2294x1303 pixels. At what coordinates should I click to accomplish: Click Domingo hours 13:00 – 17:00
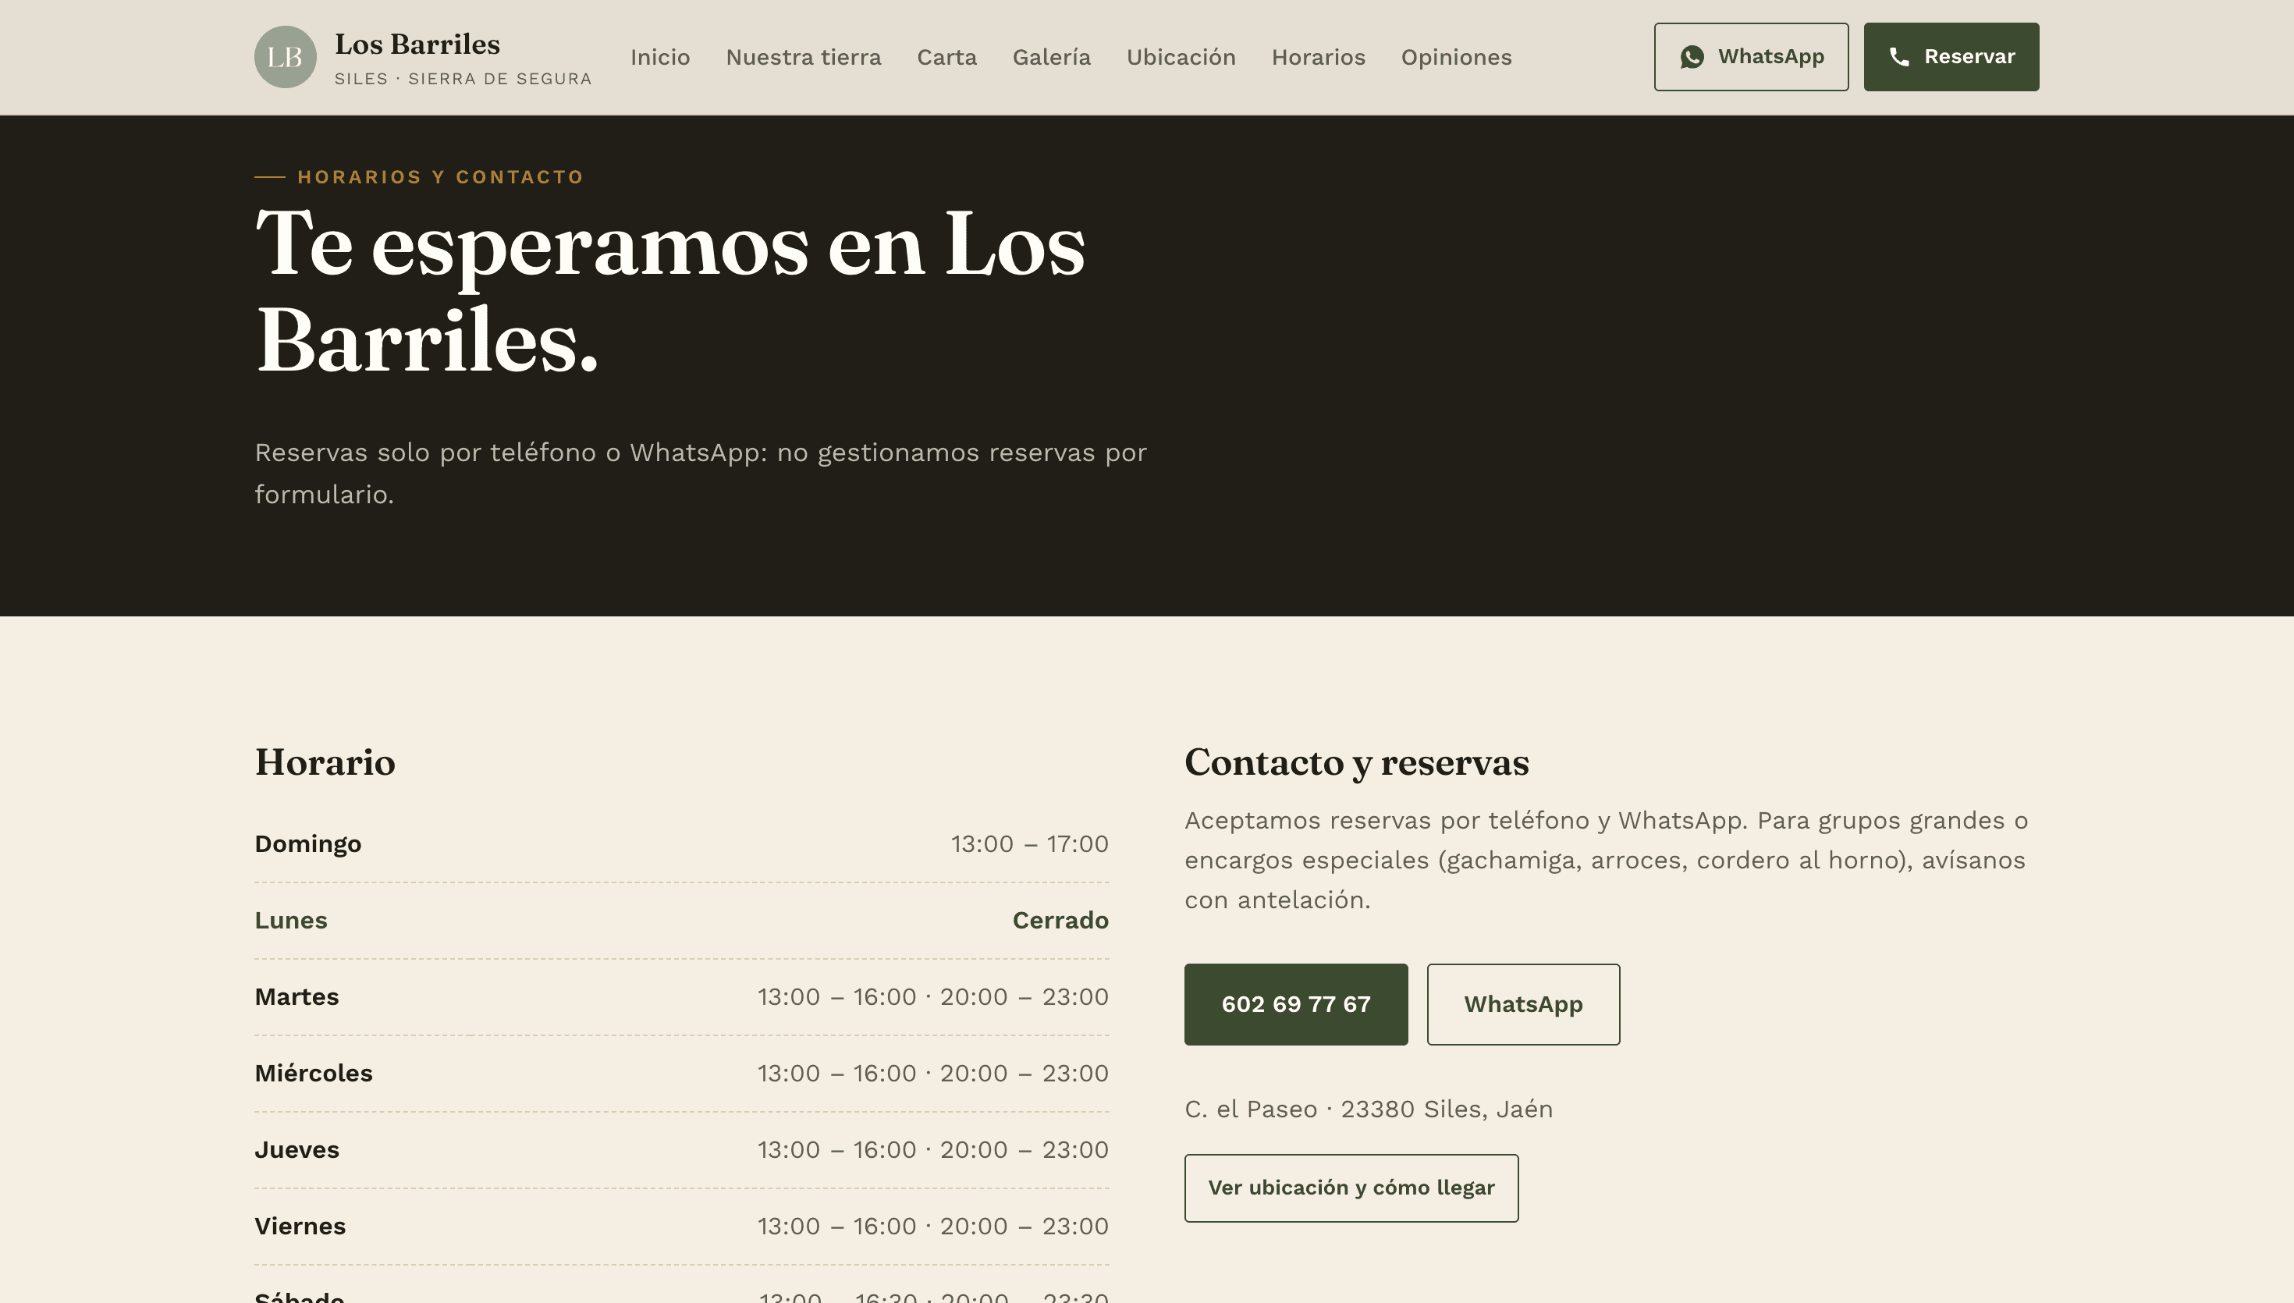coord(1029,844)
